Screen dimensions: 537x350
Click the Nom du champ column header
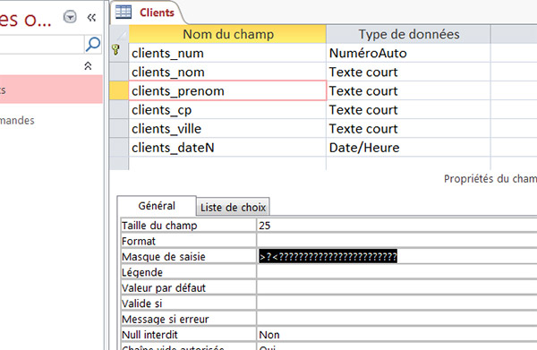227,34
